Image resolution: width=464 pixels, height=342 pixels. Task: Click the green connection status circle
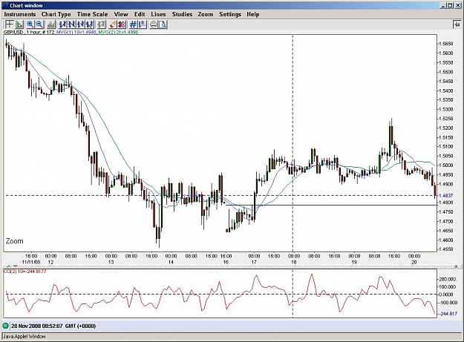(5, 326)
